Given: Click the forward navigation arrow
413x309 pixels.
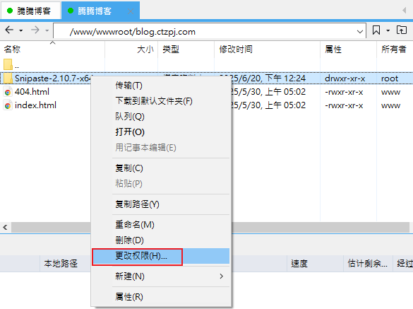Looking at the screenshot, I should 35,30.
